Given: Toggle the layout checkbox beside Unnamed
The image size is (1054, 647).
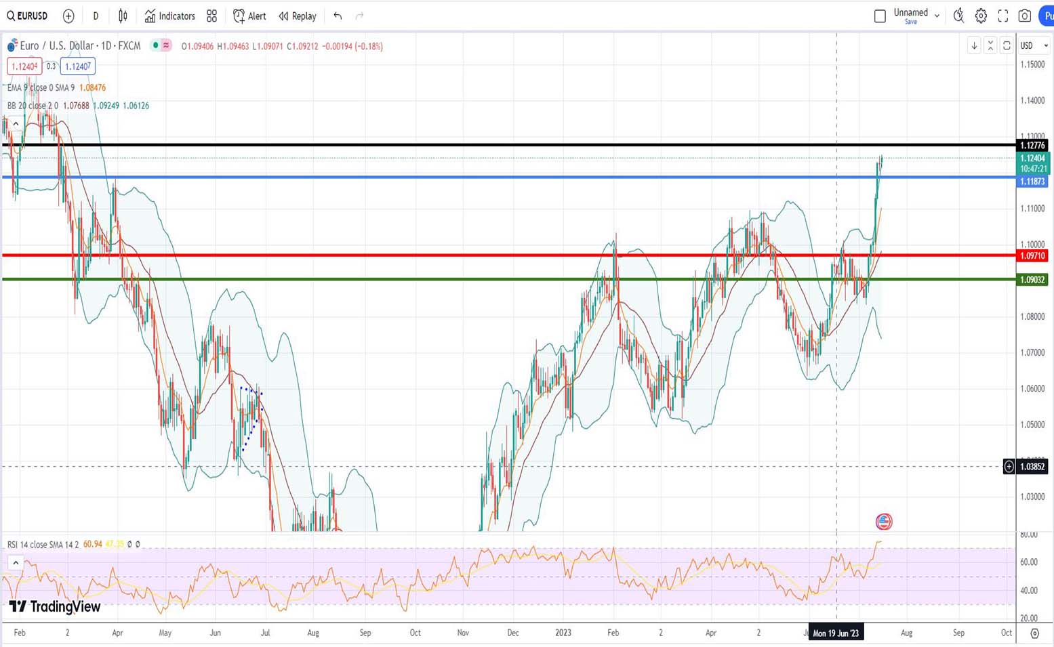Looking at the screenshot, I should [x=880, y=16].
